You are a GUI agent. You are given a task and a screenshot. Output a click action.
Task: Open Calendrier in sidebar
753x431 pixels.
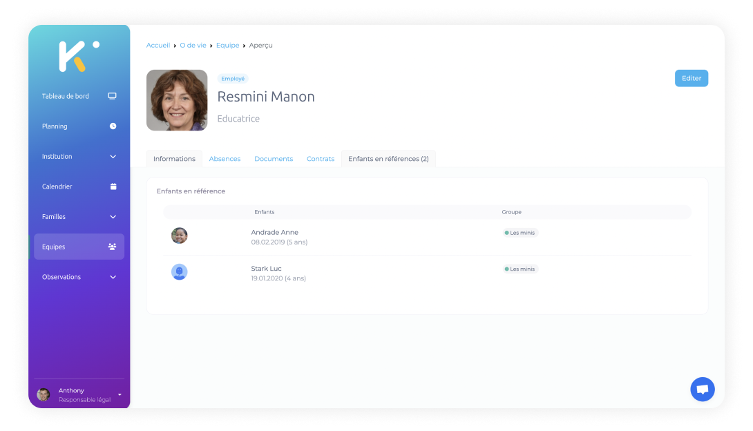pos(79,186)
